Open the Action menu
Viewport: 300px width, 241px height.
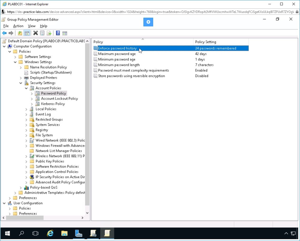(18, 26)
